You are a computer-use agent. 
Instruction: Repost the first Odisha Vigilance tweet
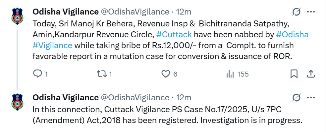click(x=100, y=74)
